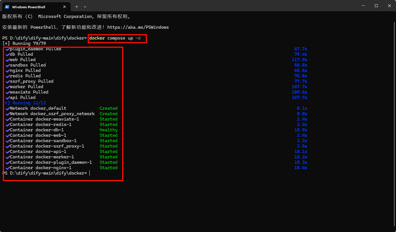
Task: Click the 18.4s duration value
Action: coord(301,168)
